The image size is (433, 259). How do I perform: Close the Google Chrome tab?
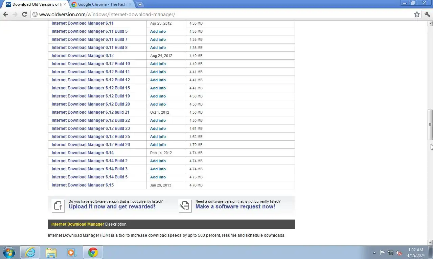pyautogui.click(x=130, y=4)
